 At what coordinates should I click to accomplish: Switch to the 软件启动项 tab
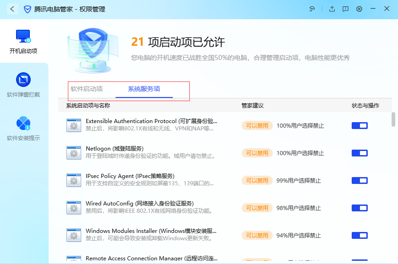[x=87, y=89]
